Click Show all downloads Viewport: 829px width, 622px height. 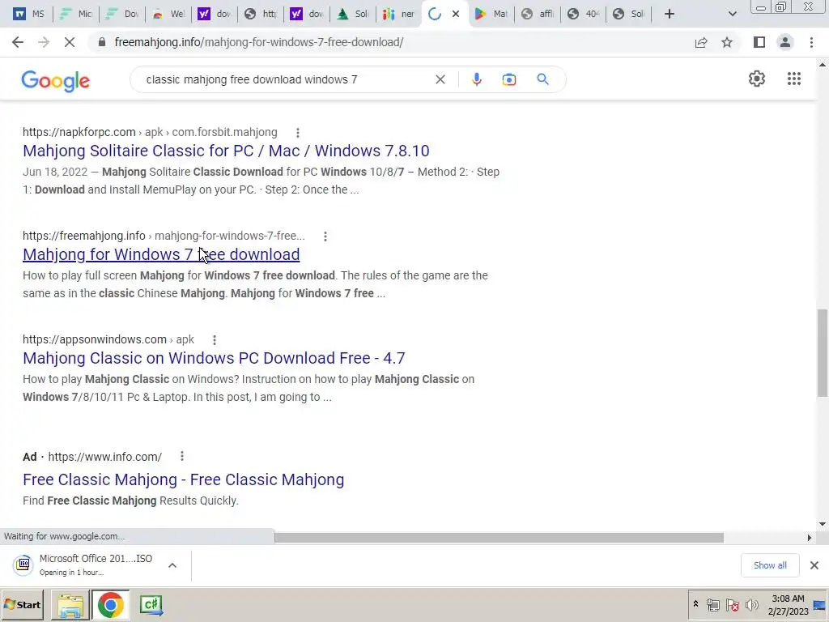click(770, 565)
